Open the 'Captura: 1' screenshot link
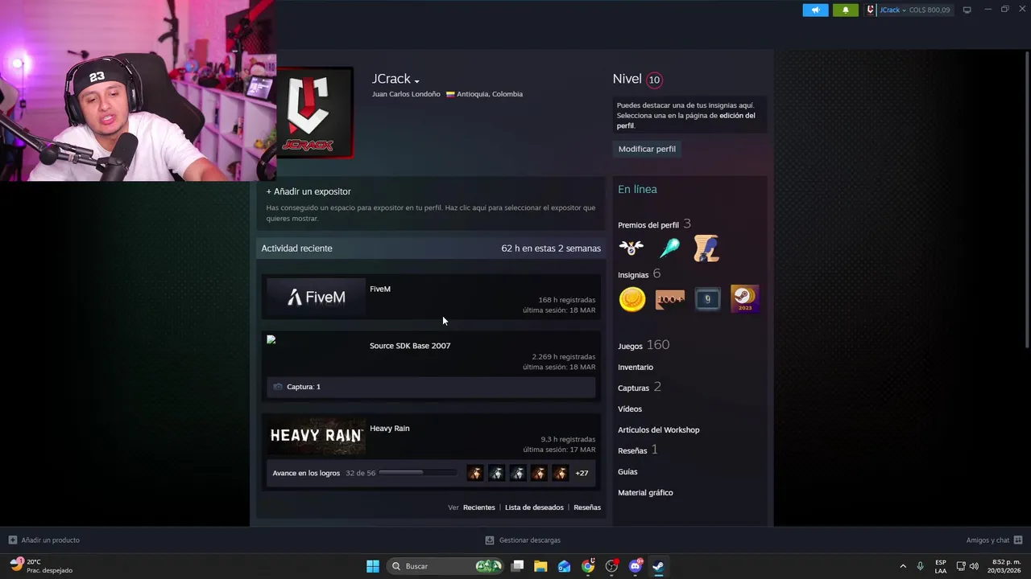The image size is (1031, 579). click(304, 387)
